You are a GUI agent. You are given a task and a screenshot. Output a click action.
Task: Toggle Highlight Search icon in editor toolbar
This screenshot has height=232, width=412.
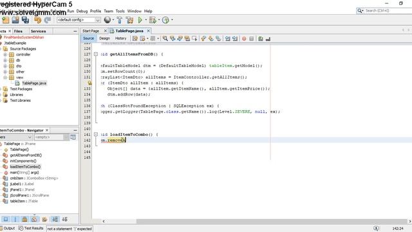coord(187,39)
